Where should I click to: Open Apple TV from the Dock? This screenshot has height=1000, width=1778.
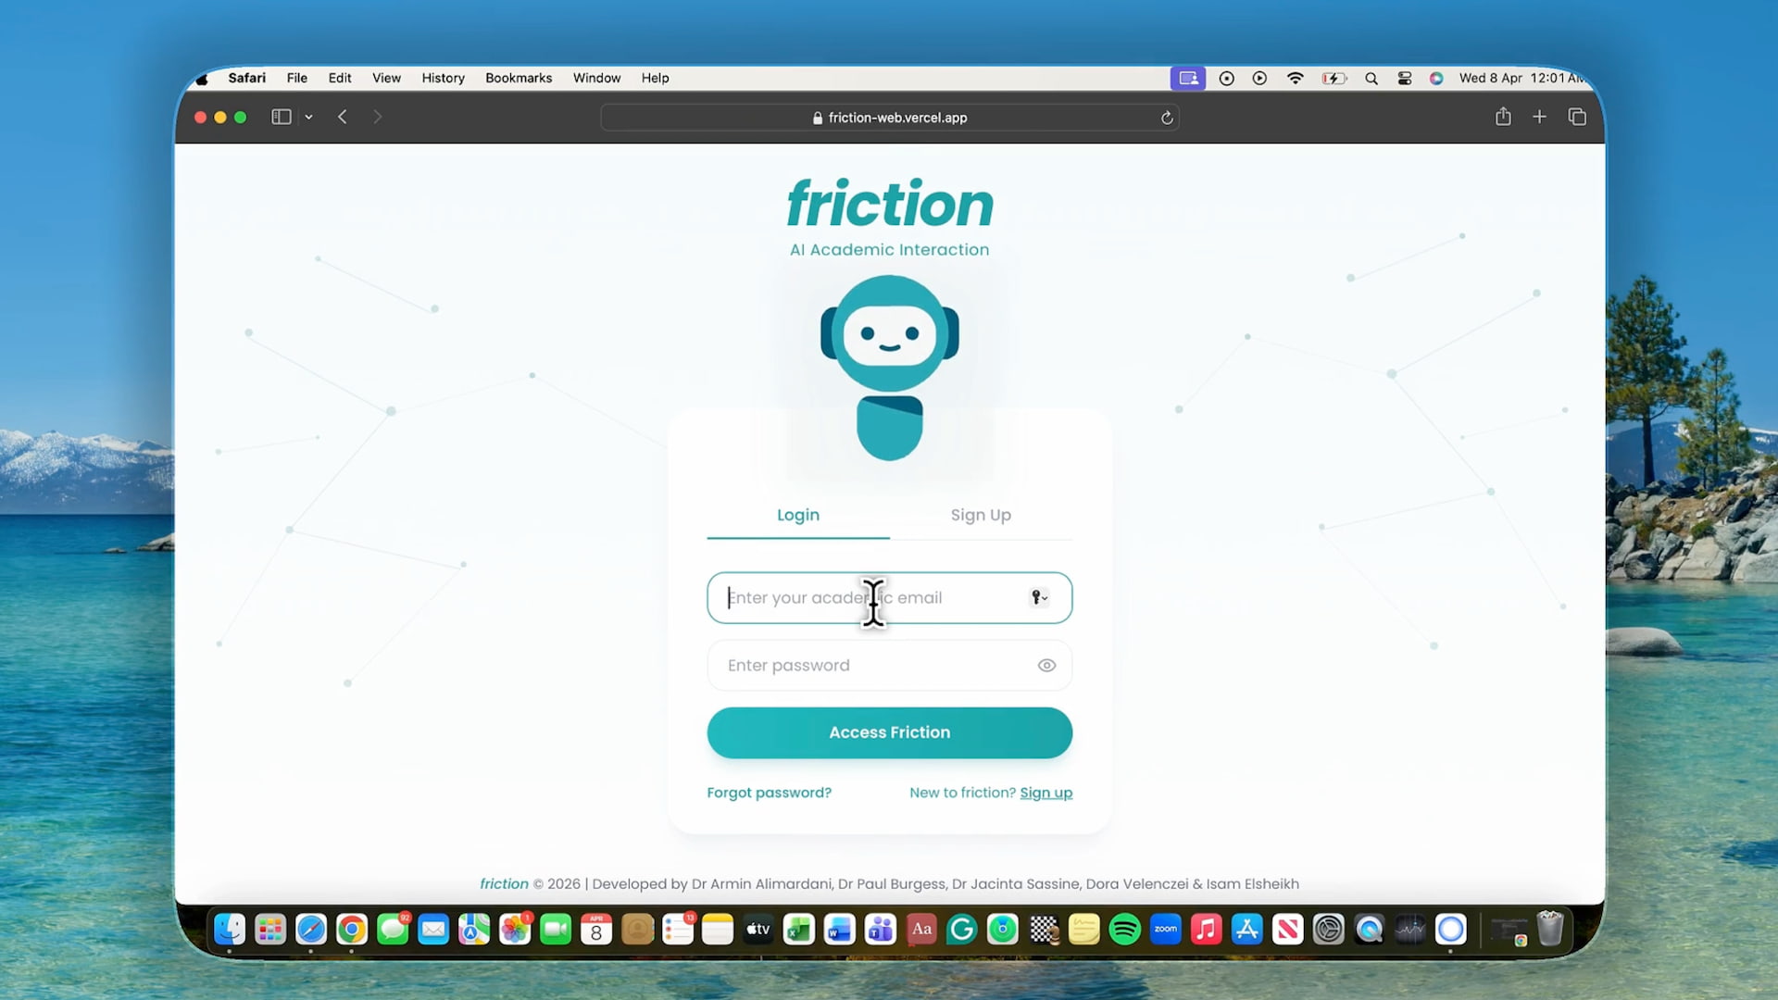758,929
